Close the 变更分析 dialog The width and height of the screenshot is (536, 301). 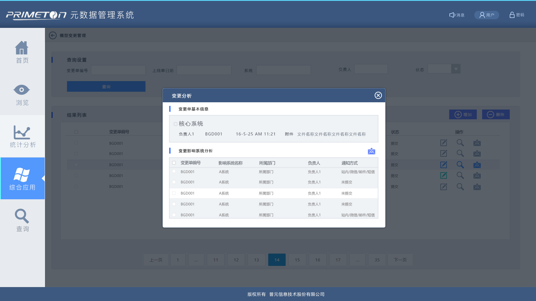[378, 96]
